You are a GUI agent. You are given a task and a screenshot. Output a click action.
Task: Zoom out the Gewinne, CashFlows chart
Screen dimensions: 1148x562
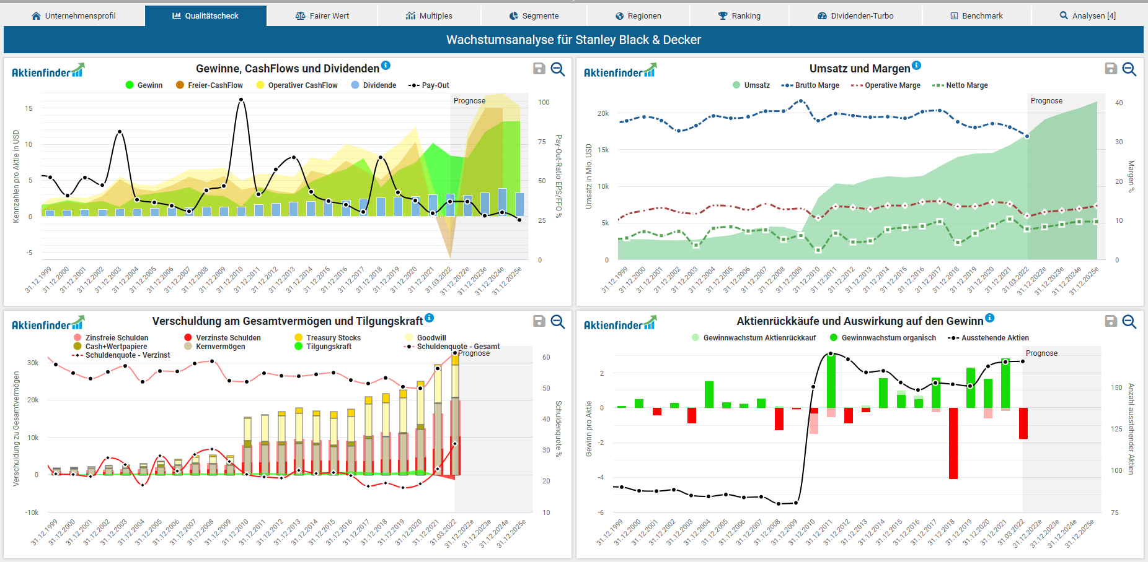(x=558, y=69)
